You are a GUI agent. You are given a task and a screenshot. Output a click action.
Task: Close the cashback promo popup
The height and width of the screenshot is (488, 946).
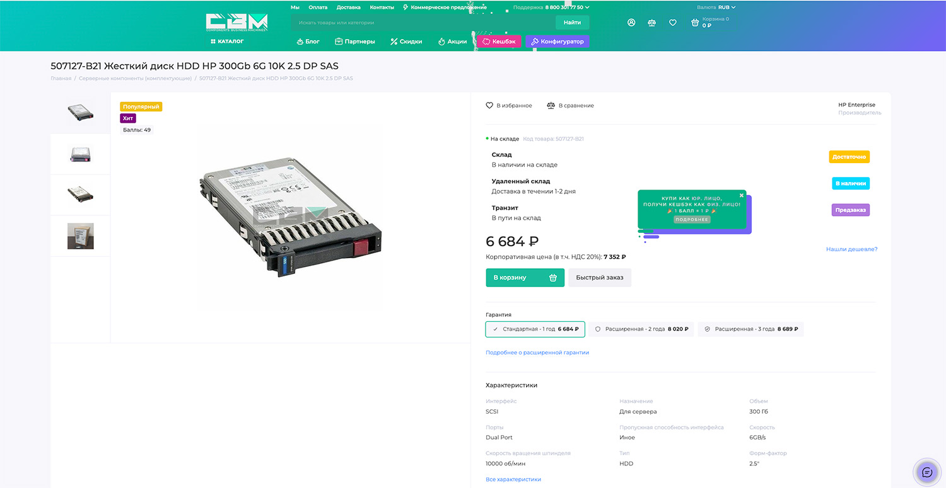pyautogui.click(x=742, y=195)
